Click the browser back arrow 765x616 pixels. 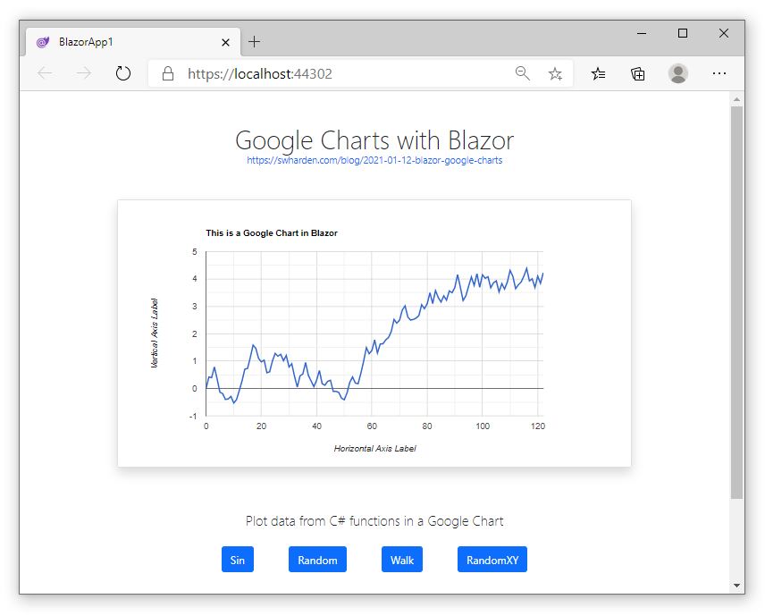(x=45, y=73)
